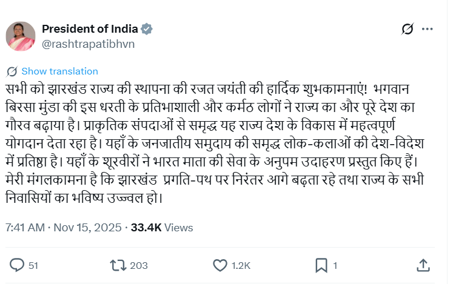Open the profile avatar photo

pyautogui.click(x=21, y=36)
